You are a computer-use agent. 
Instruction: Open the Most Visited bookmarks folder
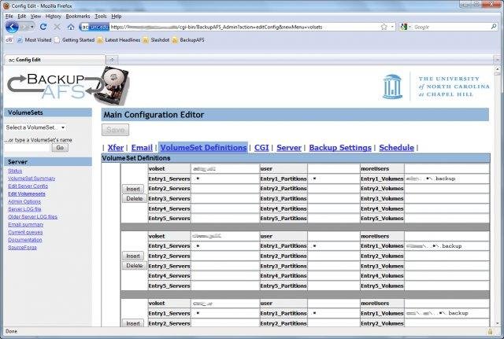click(35, 40)
